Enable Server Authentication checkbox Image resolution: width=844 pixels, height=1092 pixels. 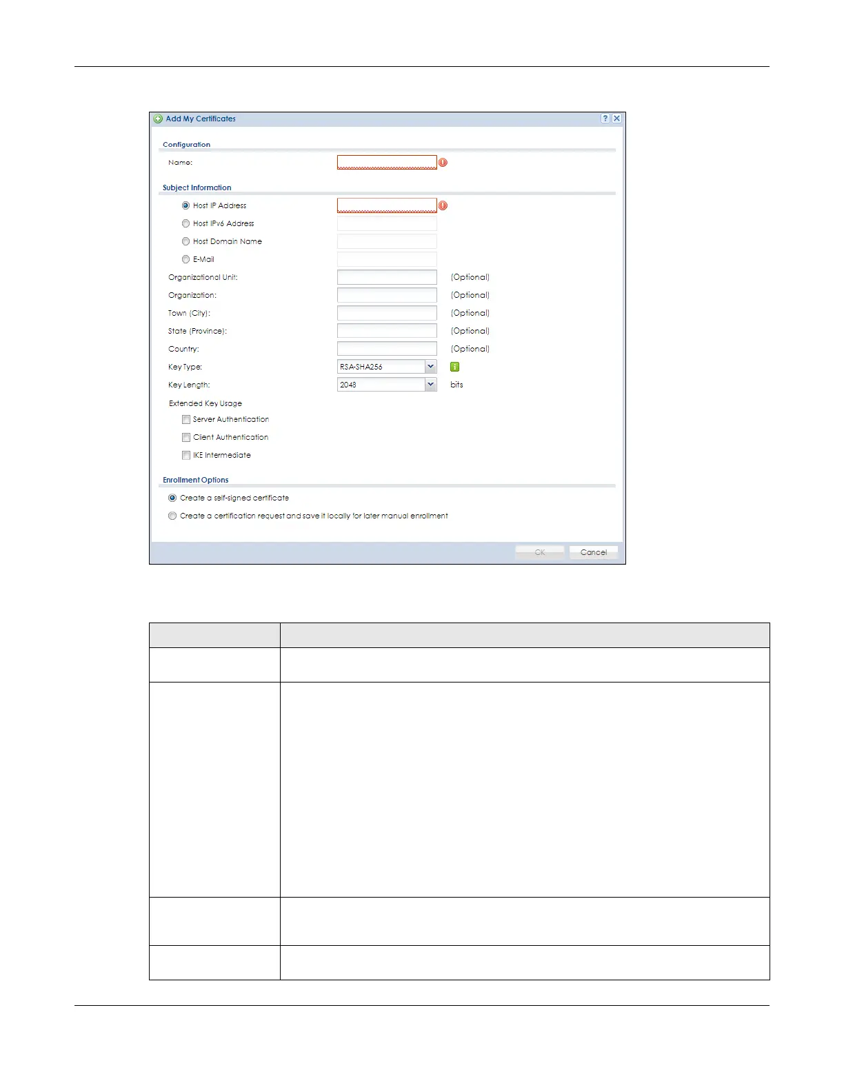186,419
